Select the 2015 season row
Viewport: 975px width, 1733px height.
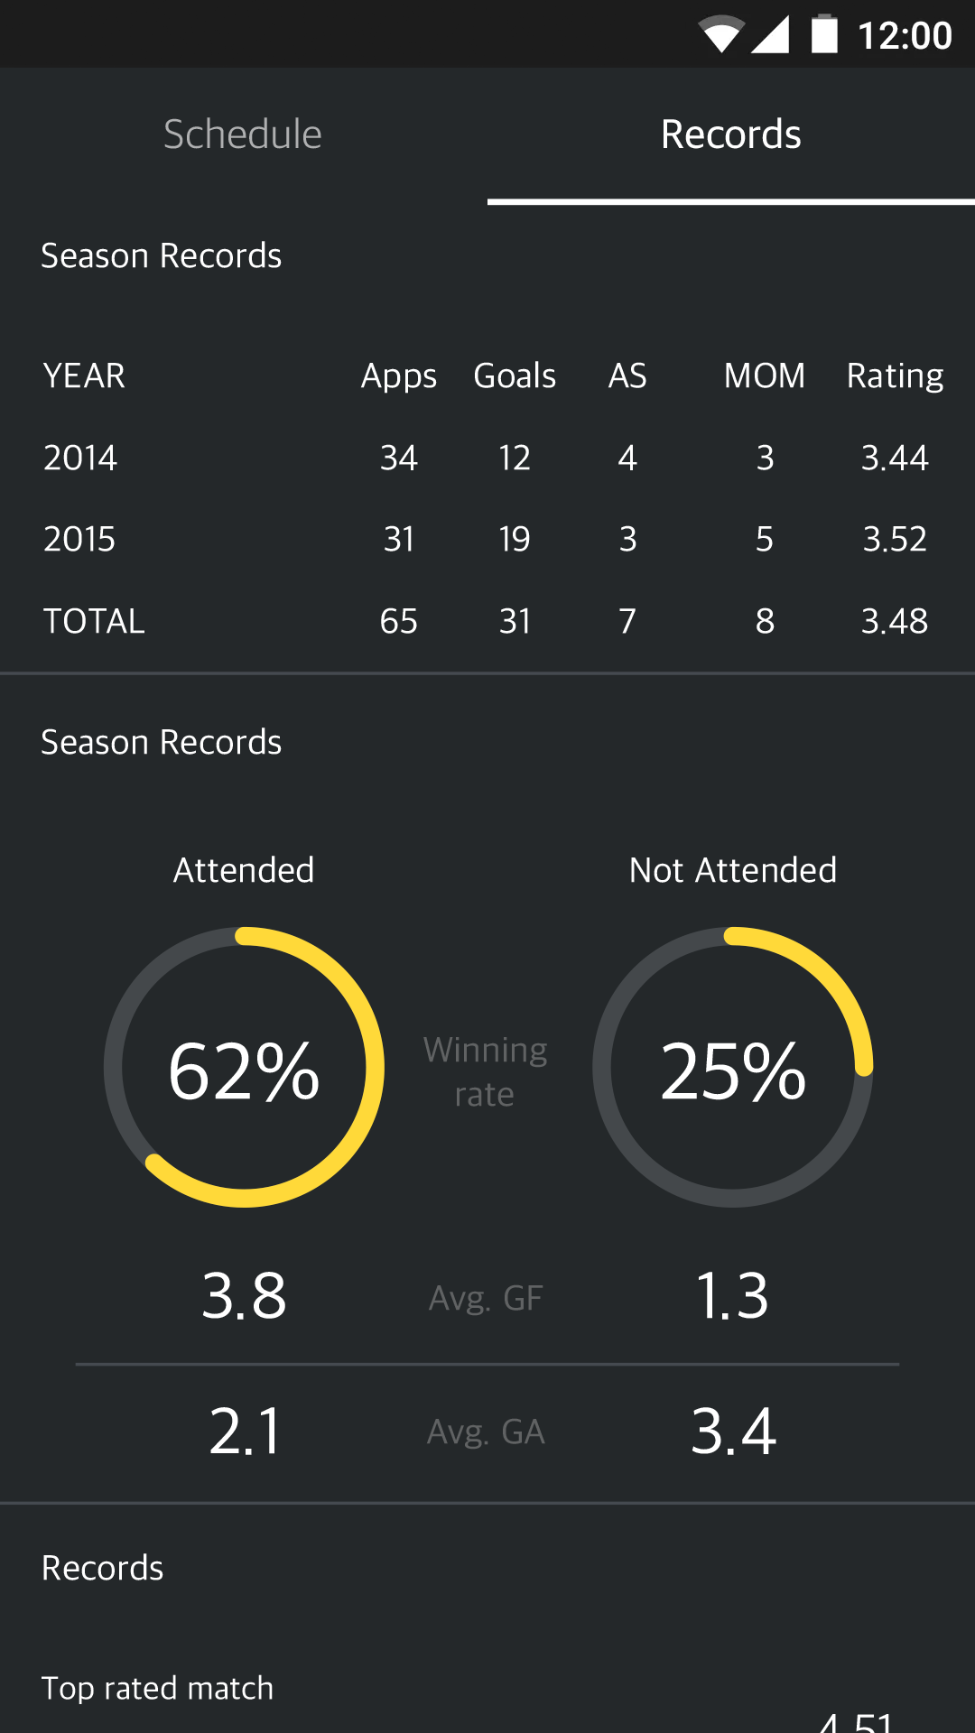[x=487, y=539]
